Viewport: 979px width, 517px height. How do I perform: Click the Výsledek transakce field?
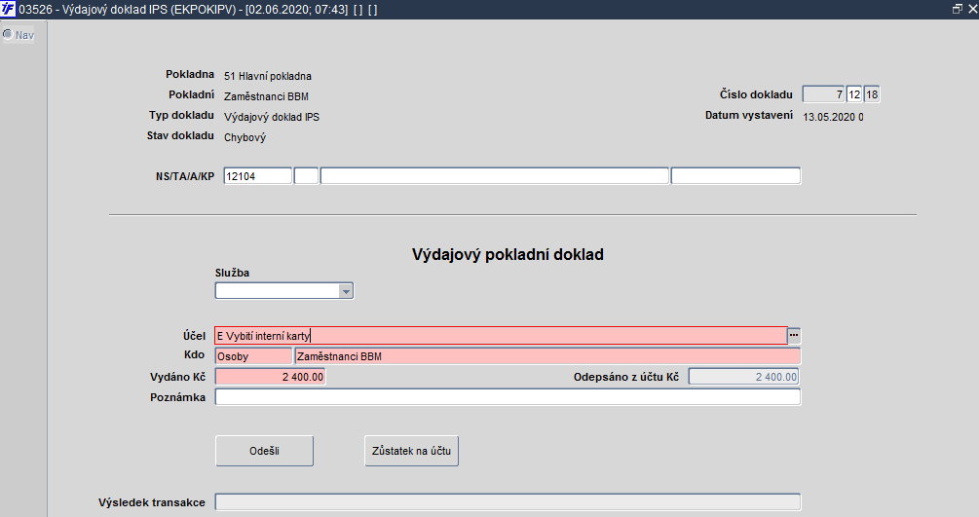pyautogui.click(x=508, y=502)
